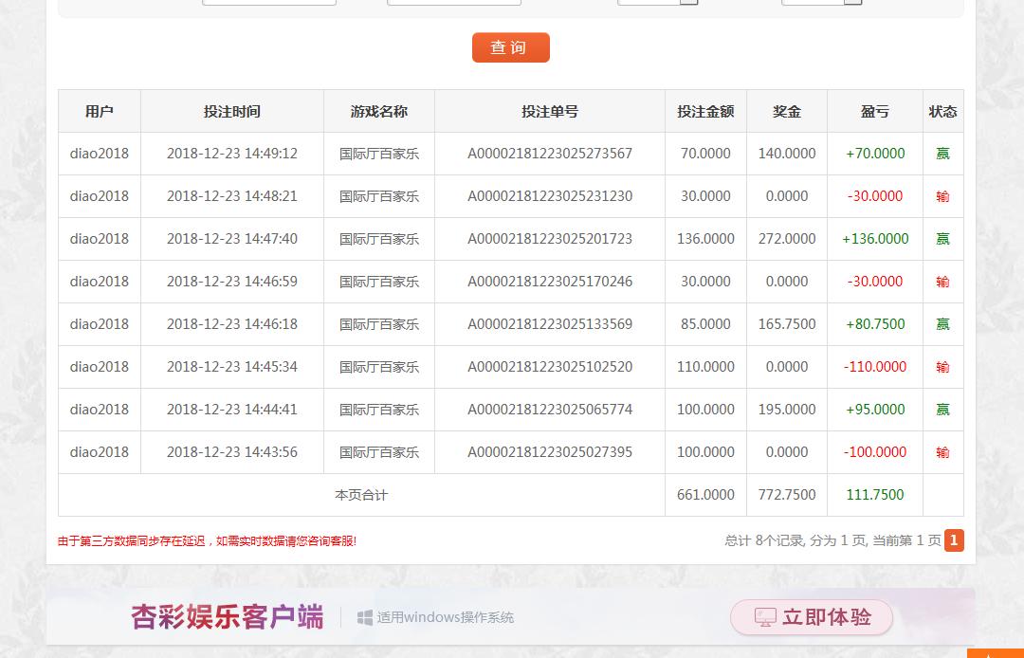Click loss value -100.0000

(875, 452)
